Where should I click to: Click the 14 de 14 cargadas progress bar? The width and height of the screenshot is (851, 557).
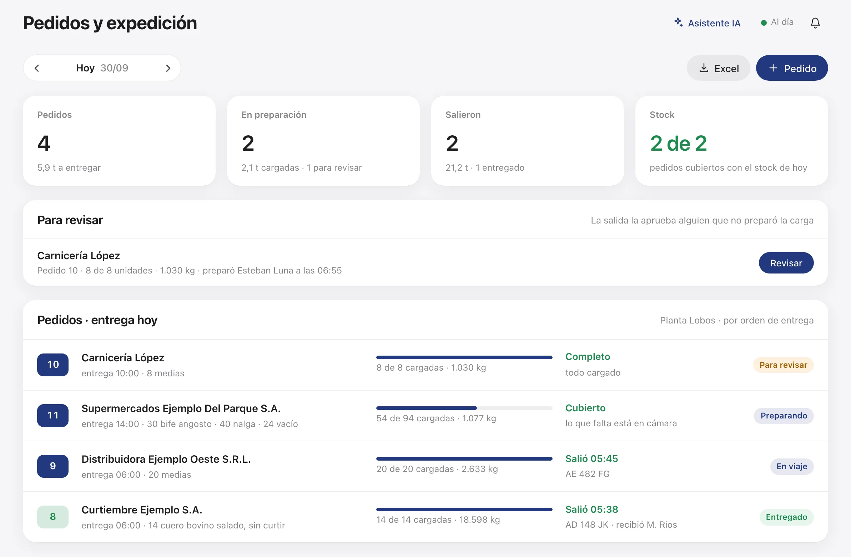464,510
